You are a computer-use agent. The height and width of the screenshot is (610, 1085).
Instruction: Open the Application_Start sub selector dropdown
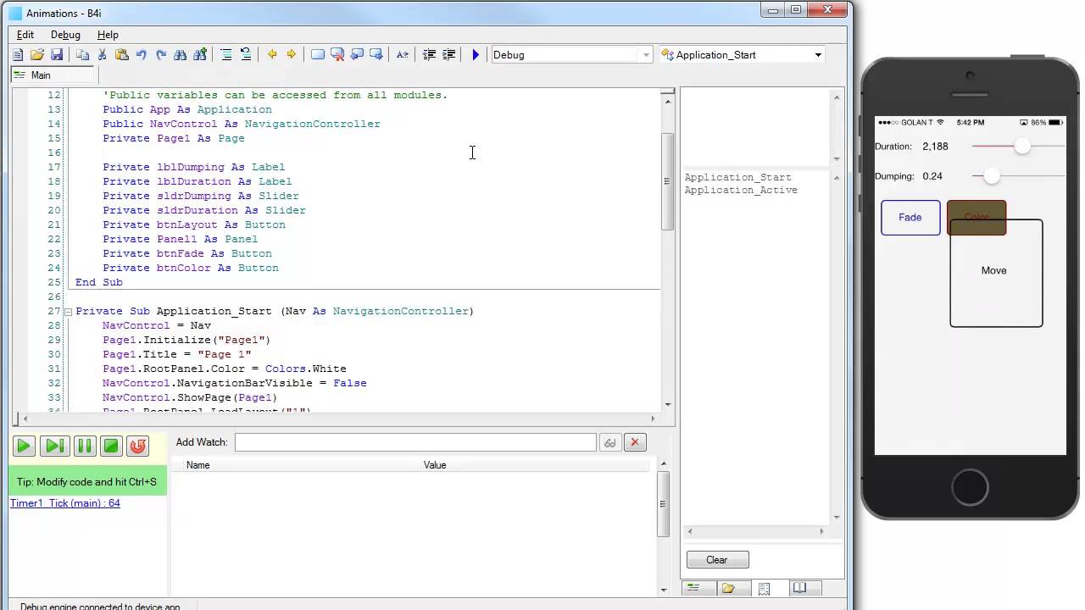743,54
